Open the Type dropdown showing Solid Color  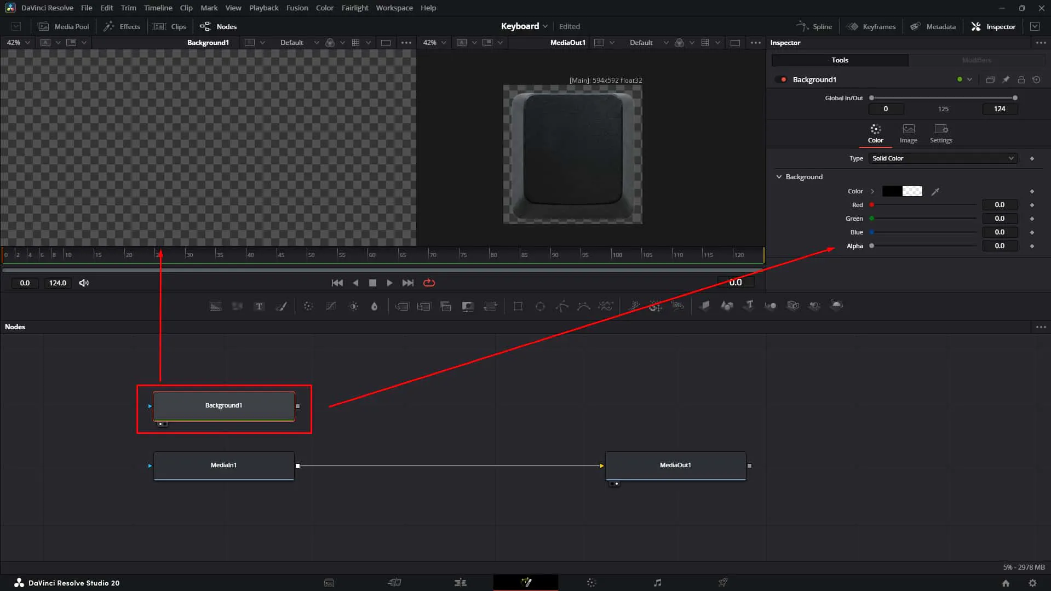(943, 158)
